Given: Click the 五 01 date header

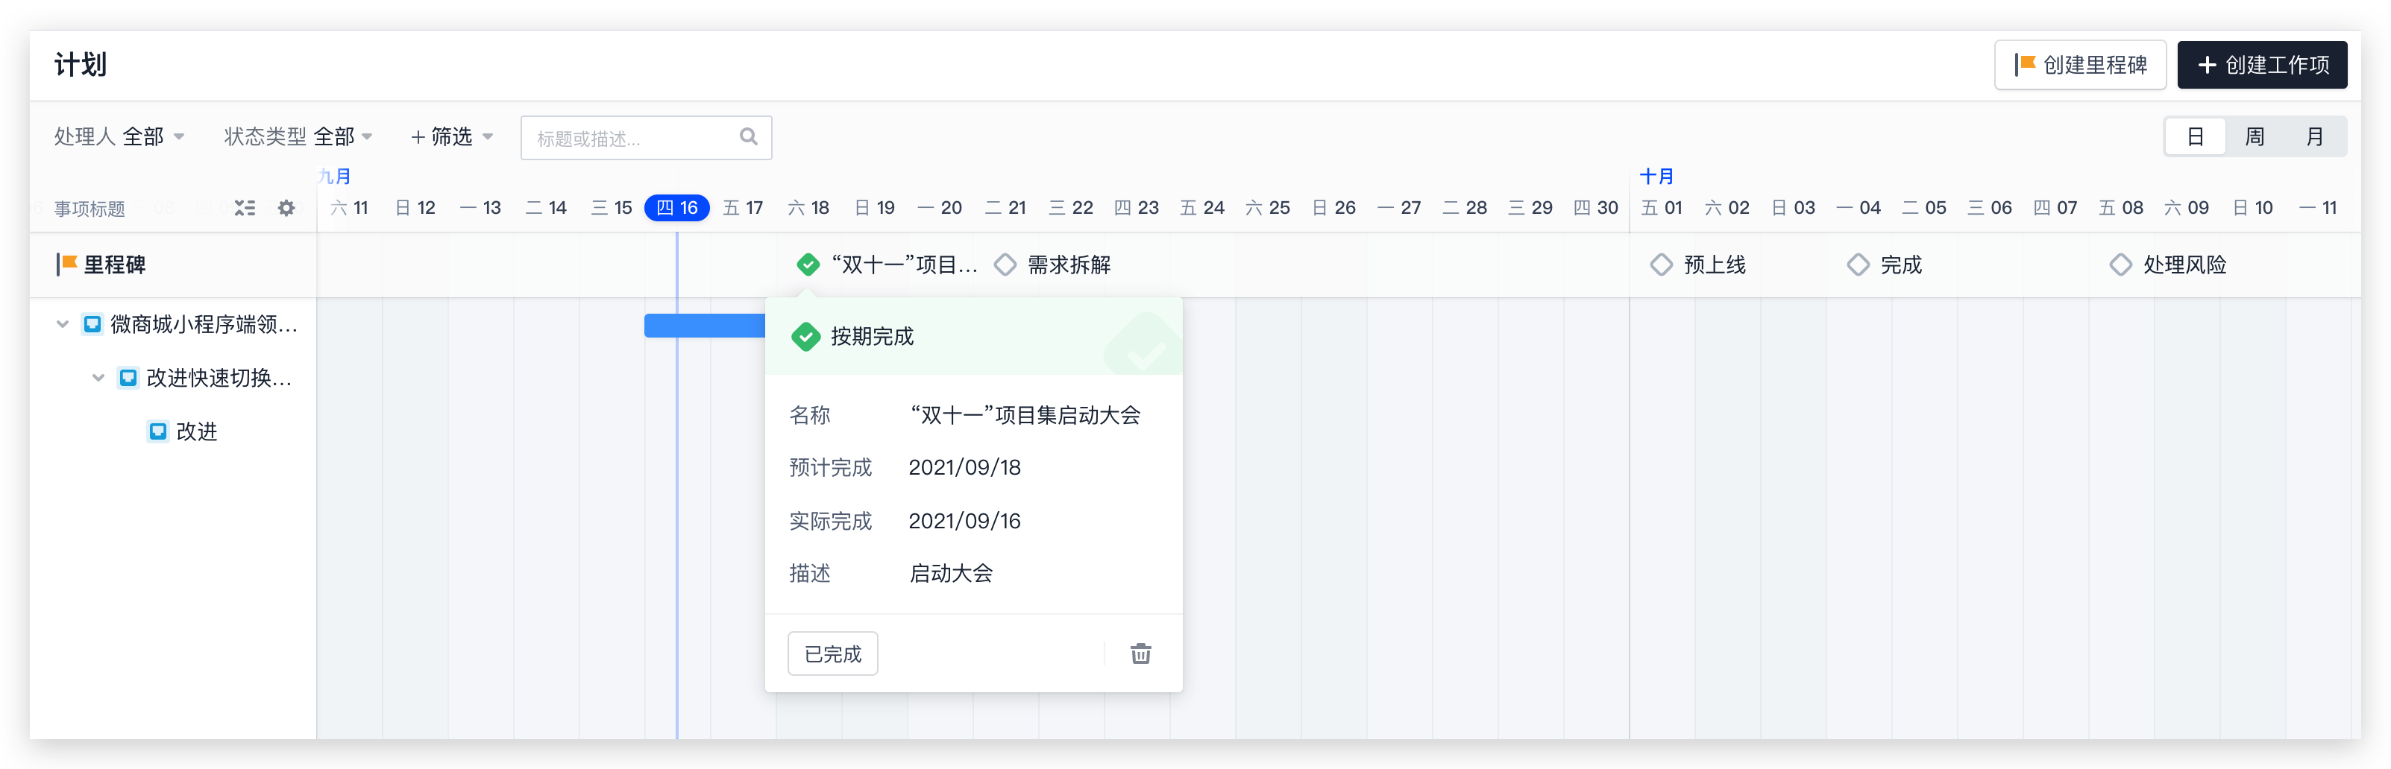Looking at the screenshot, I should click(x=1661, y=208).
